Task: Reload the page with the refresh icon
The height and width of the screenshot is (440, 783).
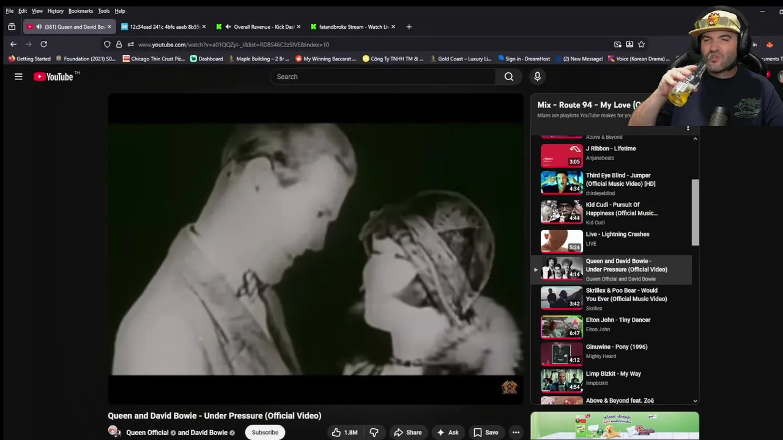Action: 43,44
